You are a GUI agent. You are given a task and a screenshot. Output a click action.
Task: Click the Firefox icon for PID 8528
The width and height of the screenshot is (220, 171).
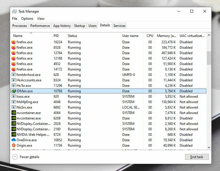pos(14,48)
